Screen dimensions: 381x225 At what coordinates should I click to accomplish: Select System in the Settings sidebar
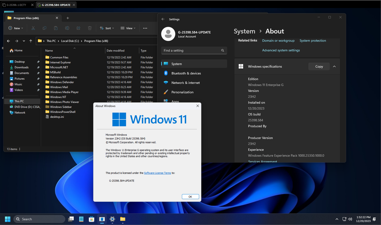pos(194,64)
